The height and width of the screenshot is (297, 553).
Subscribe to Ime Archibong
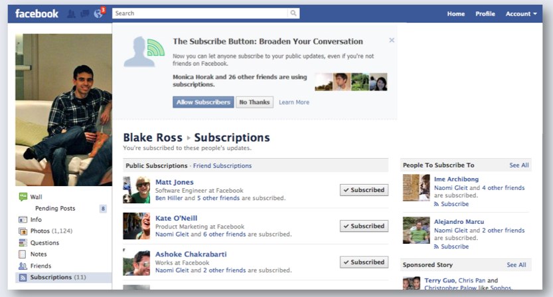point(451,204)
